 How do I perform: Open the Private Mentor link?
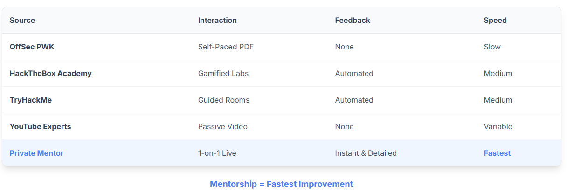36,153
